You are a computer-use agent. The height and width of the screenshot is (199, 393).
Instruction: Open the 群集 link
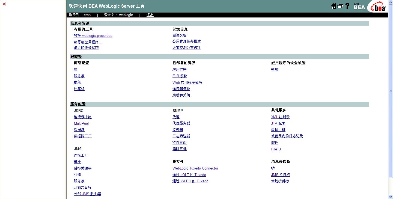(78, 82)
